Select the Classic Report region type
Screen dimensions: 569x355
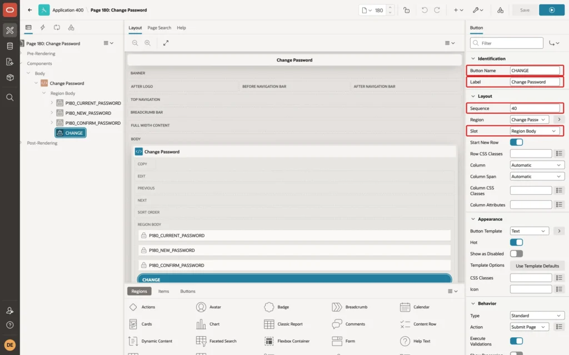click(x=283, y=324)
